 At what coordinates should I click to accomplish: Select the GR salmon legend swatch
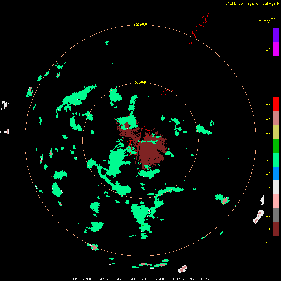276,118
